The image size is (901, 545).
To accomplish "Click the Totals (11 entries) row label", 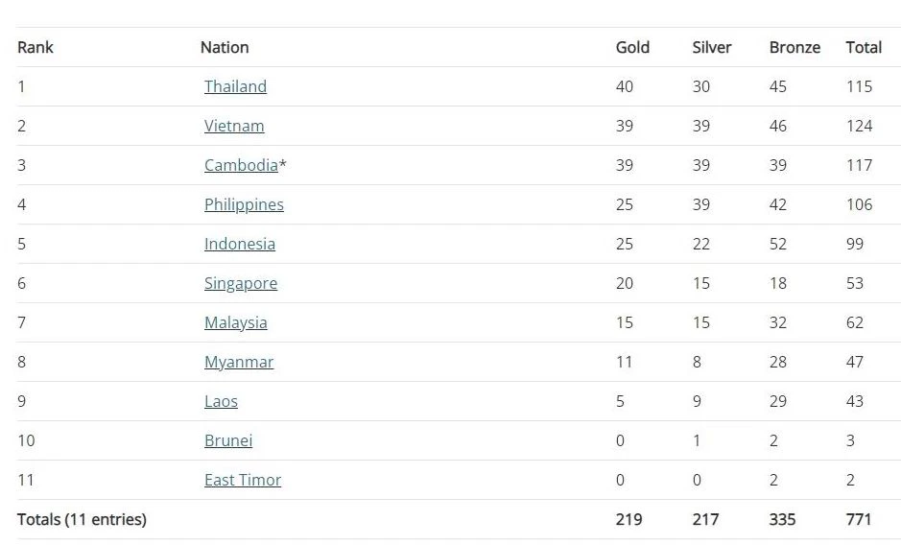I will click(x=82, y=519).
